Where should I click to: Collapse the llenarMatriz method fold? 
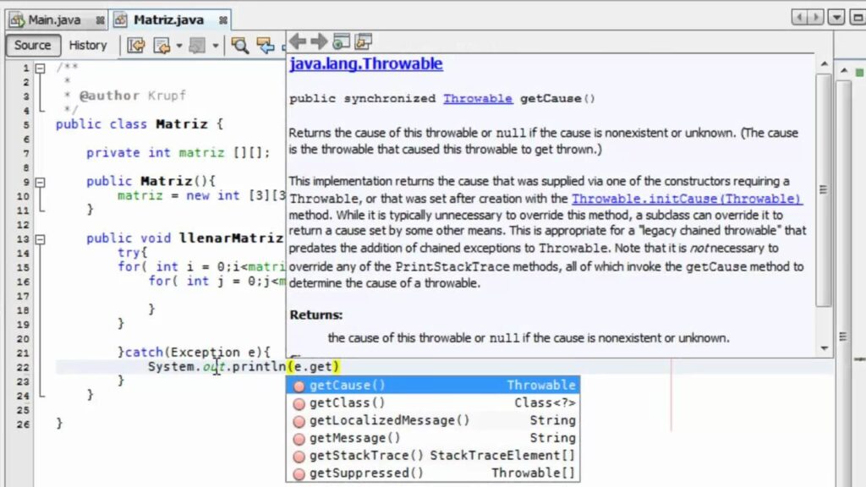coord(40,238)
